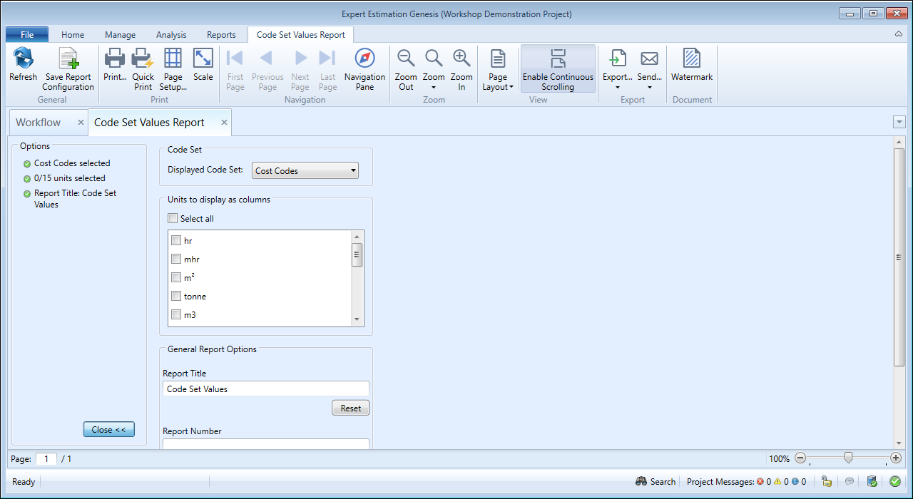Tick the tonne unit checkbox
This screenshot has width=913, height=499.
(x=176, y=296)
